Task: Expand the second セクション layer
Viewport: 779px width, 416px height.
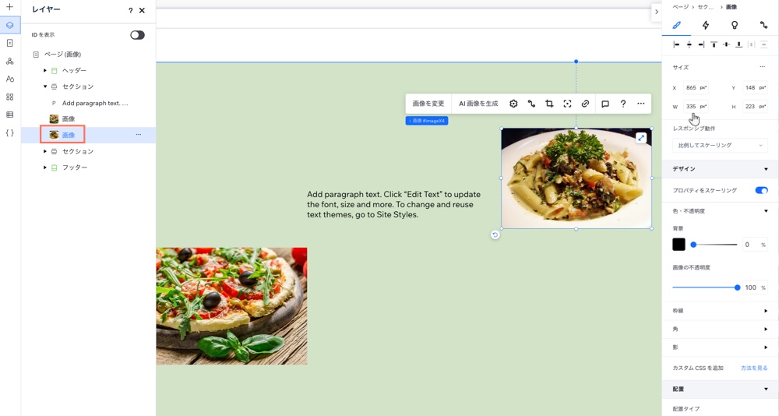Action: click(x=44, y=151)
